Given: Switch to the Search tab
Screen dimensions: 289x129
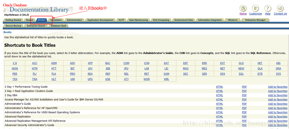Looking at the screenshot, I should (29, 20).
